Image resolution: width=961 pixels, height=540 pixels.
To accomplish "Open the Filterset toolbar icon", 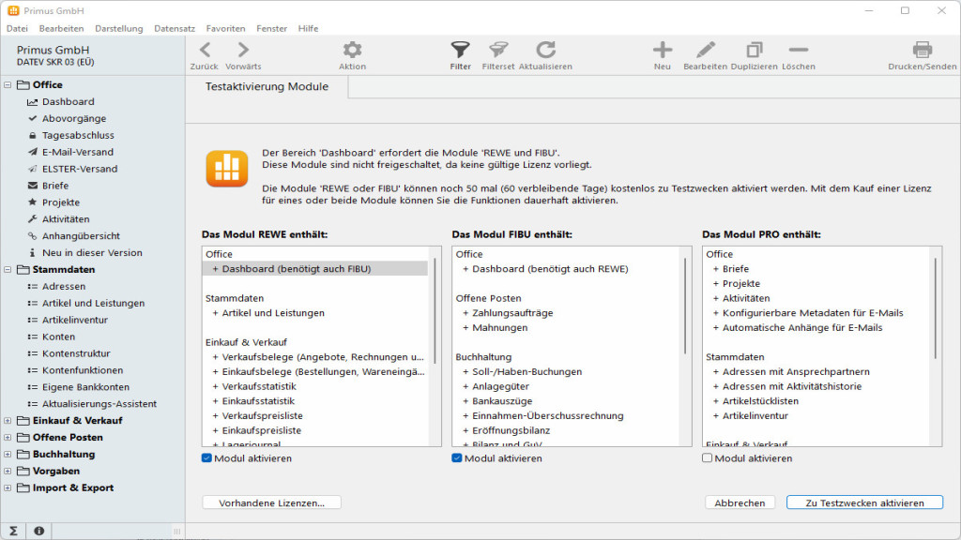I will 498,51.
